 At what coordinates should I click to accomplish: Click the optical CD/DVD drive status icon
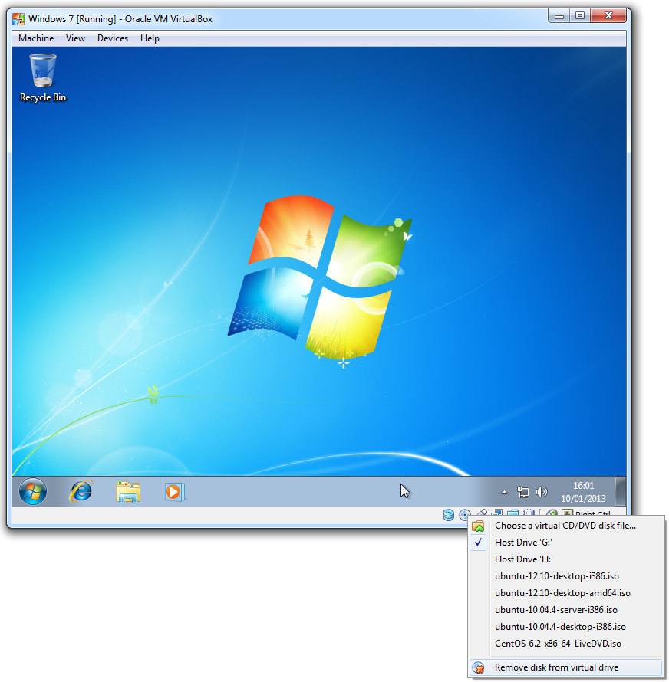[464, 515]
